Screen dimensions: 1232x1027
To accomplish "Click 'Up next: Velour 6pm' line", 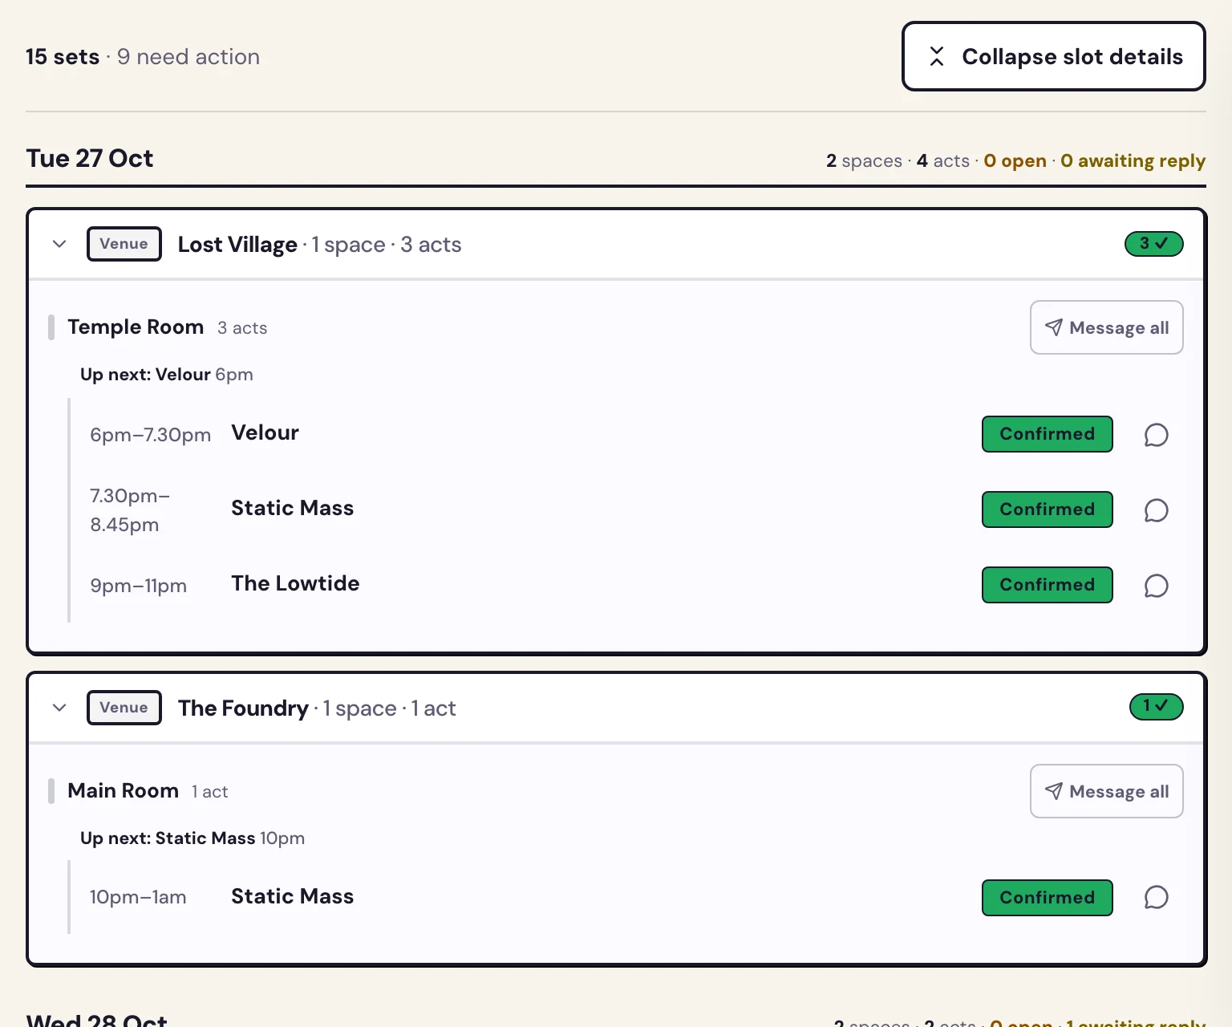I will (167, 375).
